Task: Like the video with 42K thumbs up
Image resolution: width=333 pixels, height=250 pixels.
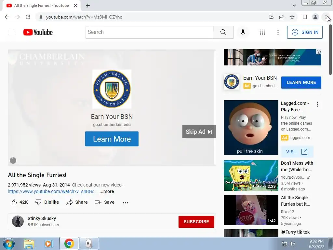Action: click(19, 202)
